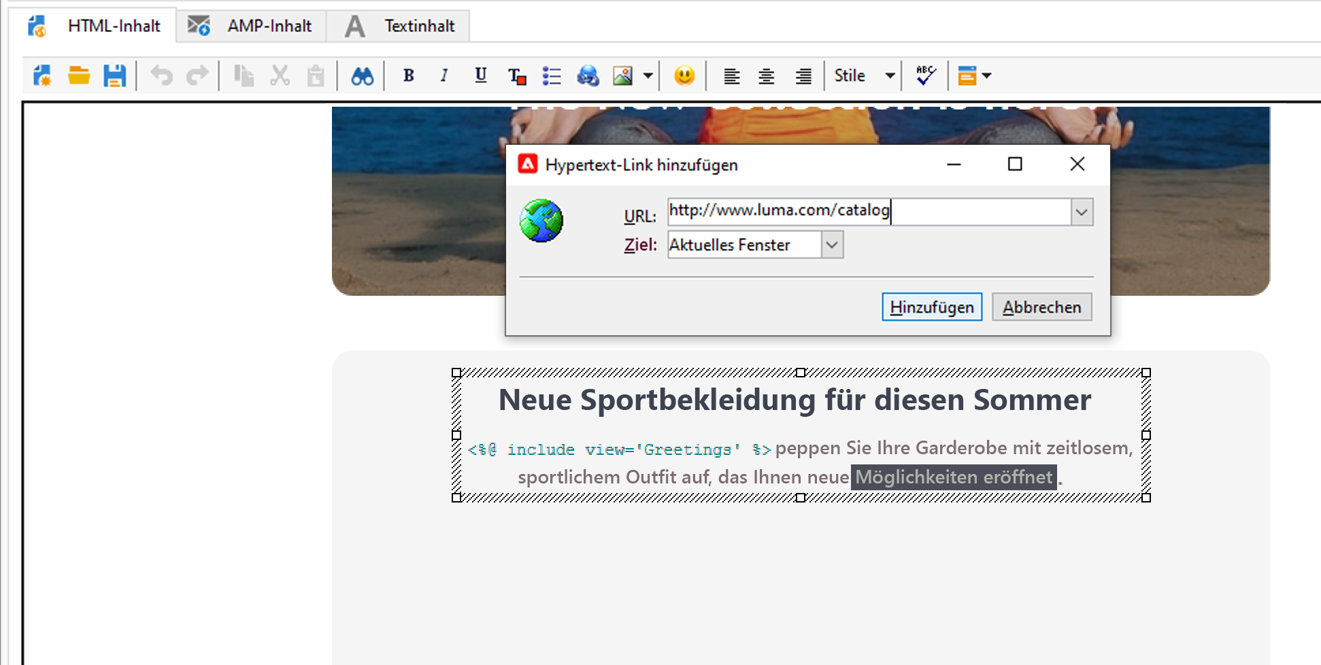
Task: Toggle bold formatting
Action: coord(409,75)
